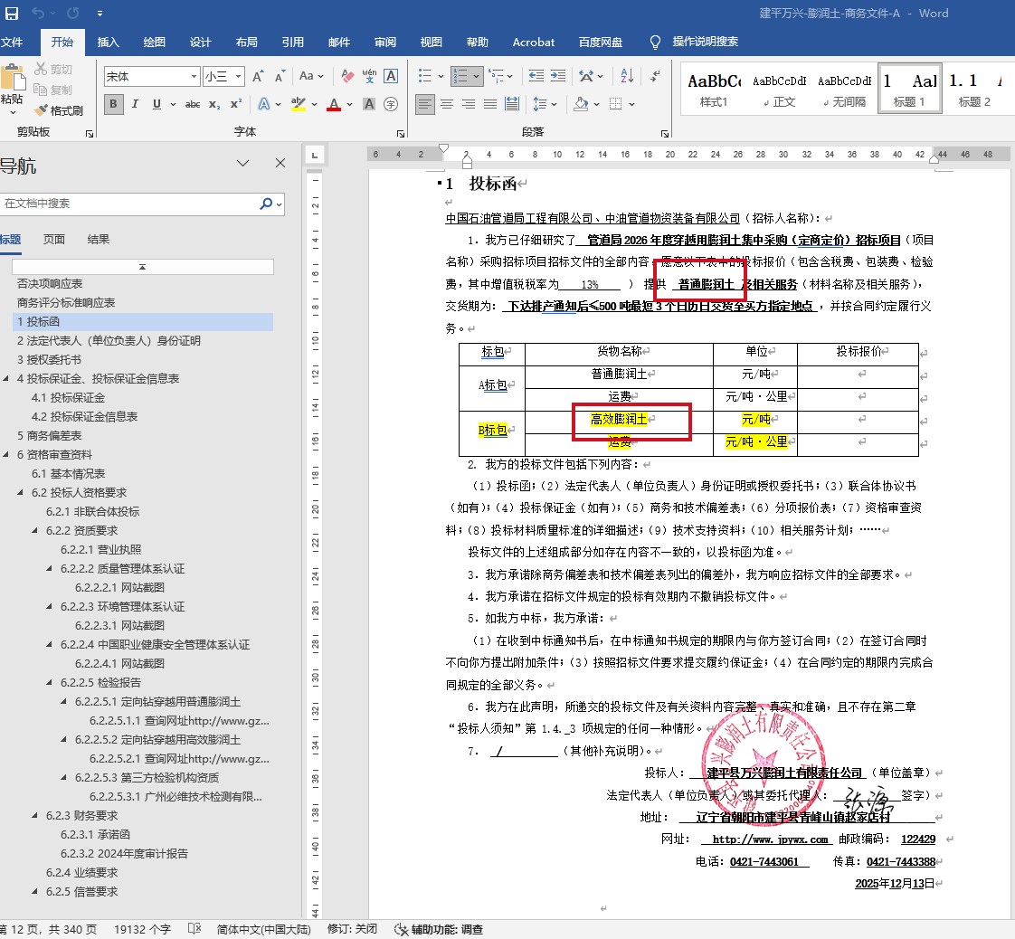The width and height of the screenshot is (1015, 939).
Task: Open the 布局 ribbon tab
Action: tap(247, 42)
